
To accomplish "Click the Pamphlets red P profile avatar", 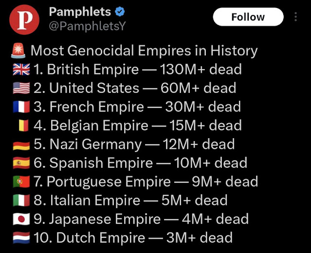I will 24,19.
